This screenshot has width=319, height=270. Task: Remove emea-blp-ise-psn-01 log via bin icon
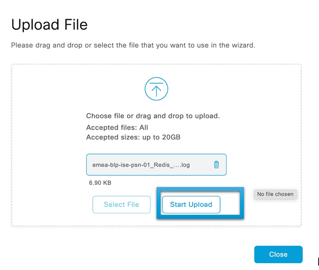[x=216, y=165]
